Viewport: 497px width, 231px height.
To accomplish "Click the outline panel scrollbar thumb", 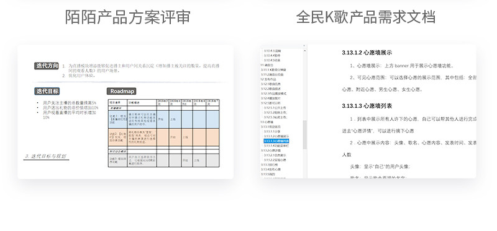I will [304, 135].
